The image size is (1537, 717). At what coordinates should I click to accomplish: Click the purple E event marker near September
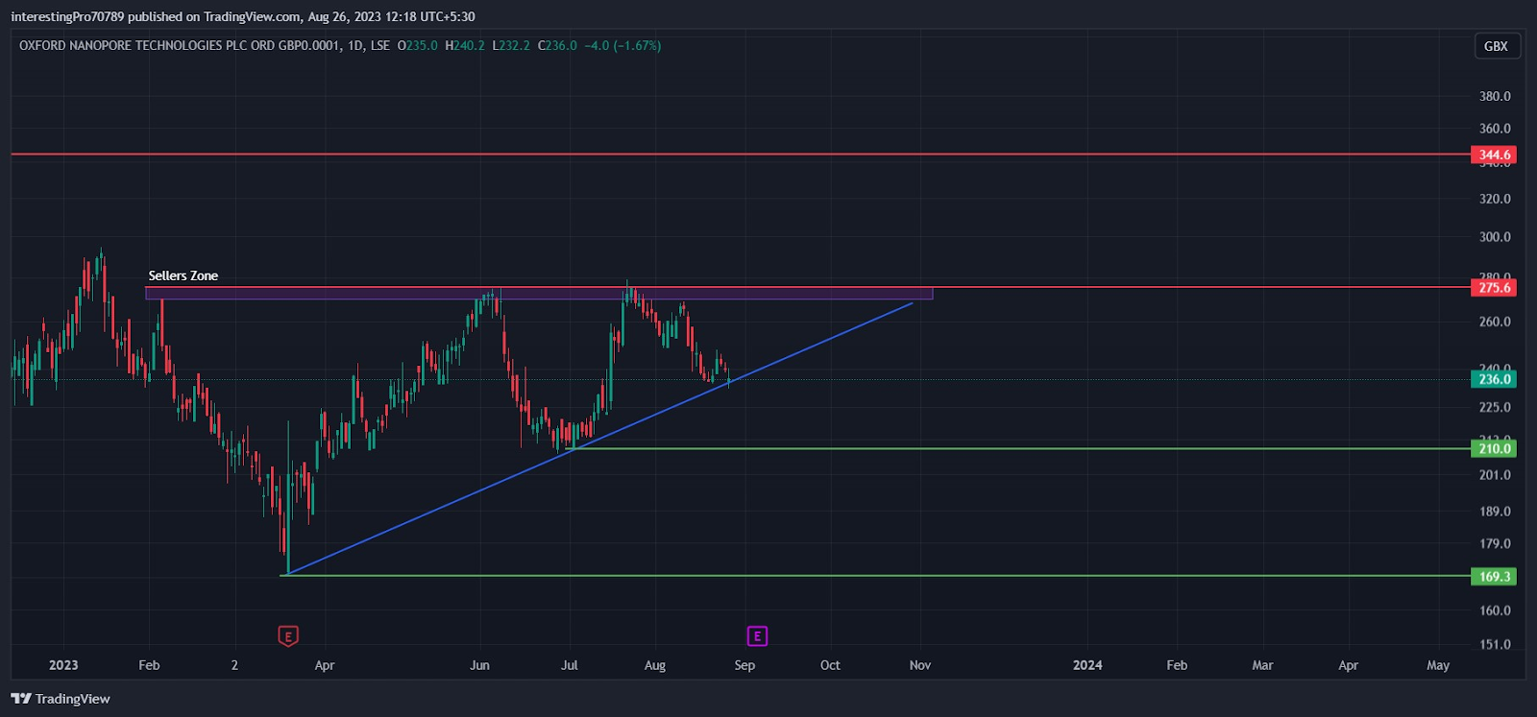click(757, 635)
